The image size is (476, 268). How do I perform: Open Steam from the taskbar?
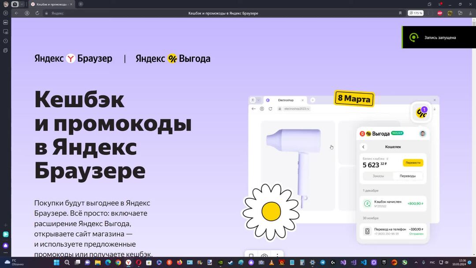231,263
